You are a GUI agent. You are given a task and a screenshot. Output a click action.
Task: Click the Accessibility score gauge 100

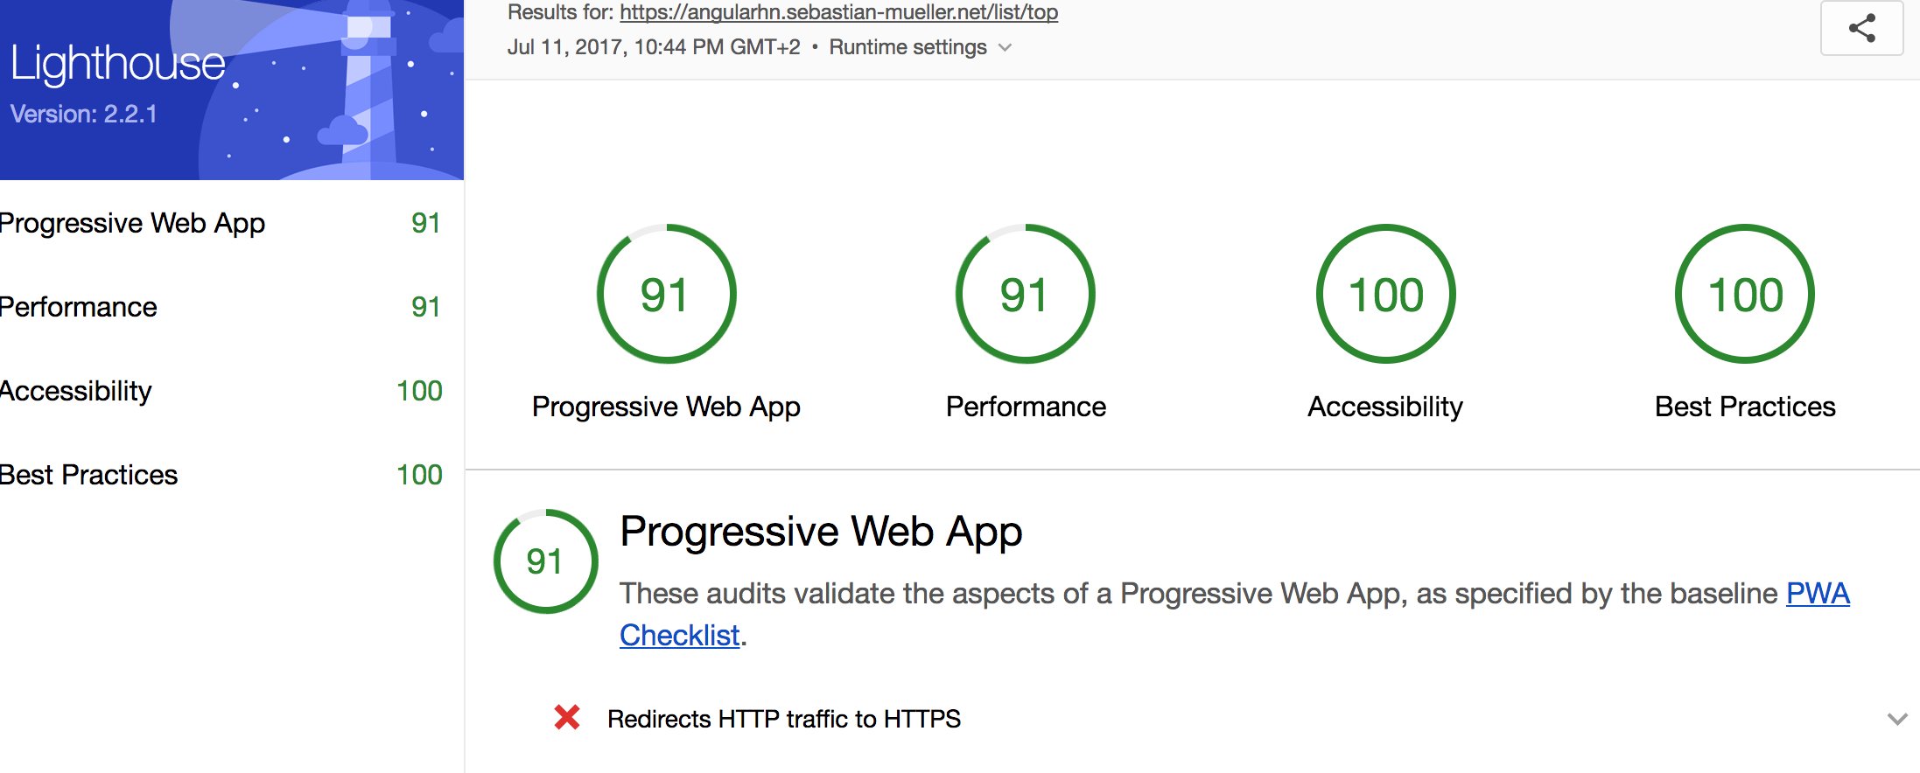click(x=1385, y=294)
